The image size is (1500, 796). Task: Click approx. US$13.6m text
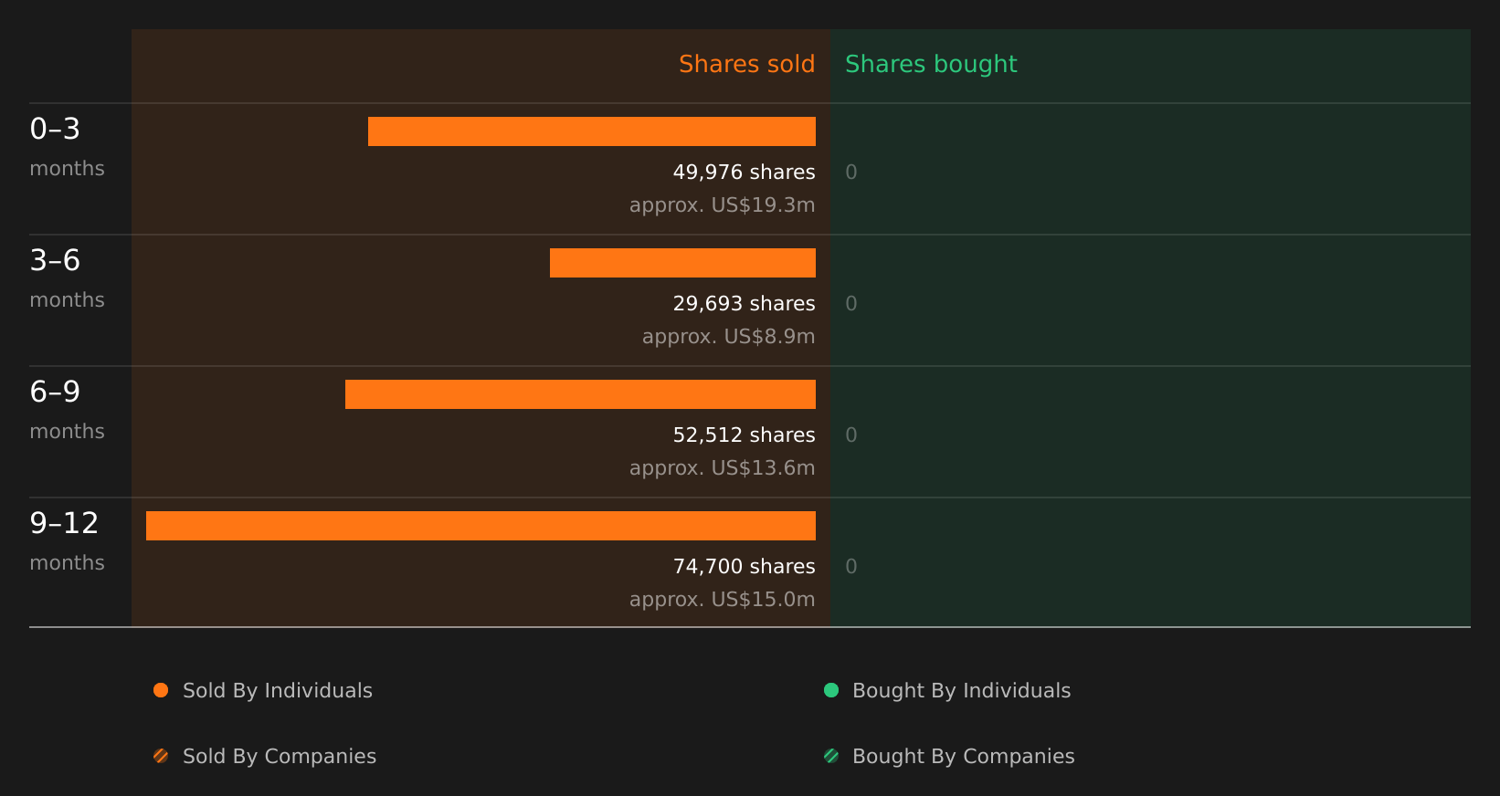tap(723, 468)
